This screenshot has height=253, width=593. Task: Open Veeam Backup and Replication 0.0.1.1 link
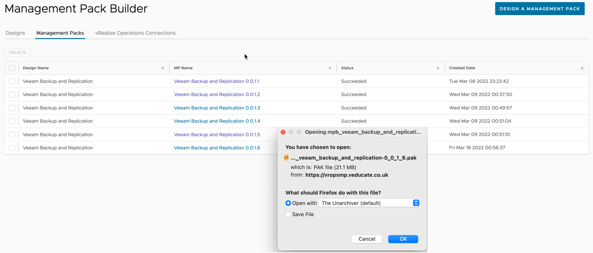pos(216,81)
